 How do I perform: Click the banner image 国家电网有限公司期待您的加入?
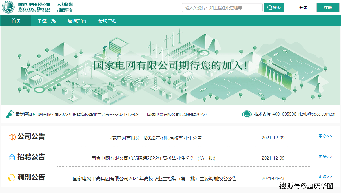click(x=170, y=66)
